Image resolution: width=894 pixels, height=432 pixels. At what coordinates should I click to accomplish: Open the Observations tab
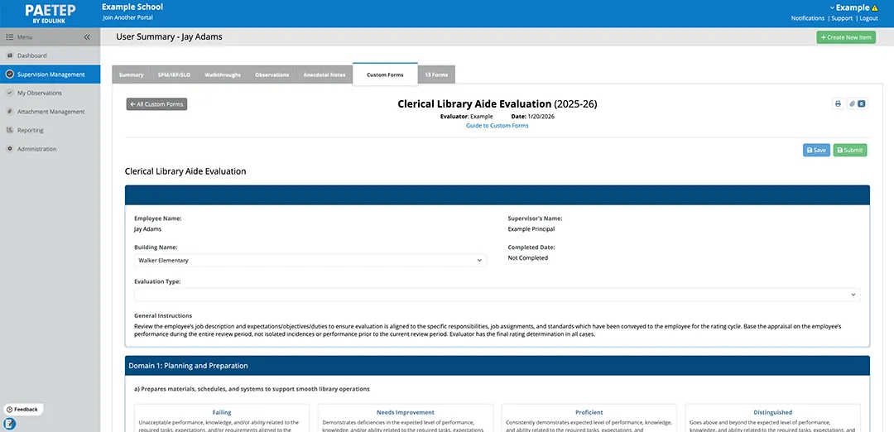(x=272, y=74)
